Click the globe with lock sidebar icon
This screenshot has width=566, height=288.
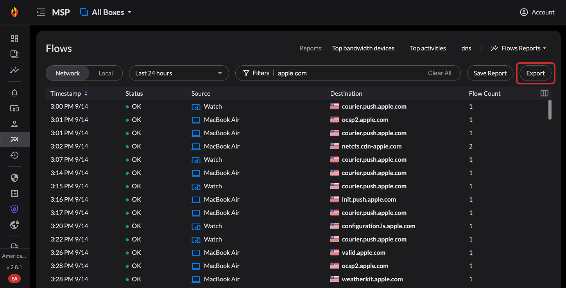pyautogui.click(x=14, y=225)
